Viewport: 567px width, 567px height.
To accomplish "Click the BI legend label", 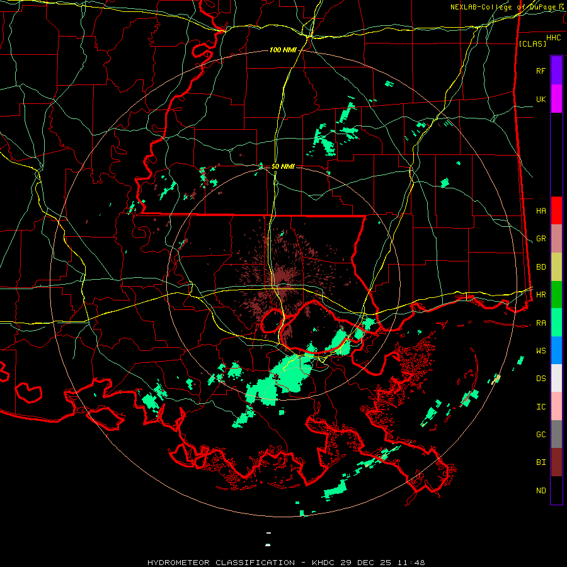I will 541,462.
